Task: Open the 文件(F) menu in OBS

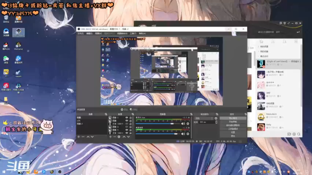Action: click(80, 33)
